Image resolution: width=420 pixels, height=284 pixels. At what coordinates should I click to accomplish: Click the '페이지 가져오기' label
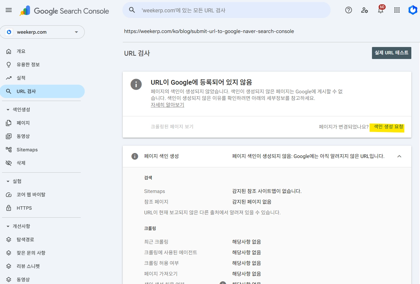pyautogui.click(x=161, y=274)
